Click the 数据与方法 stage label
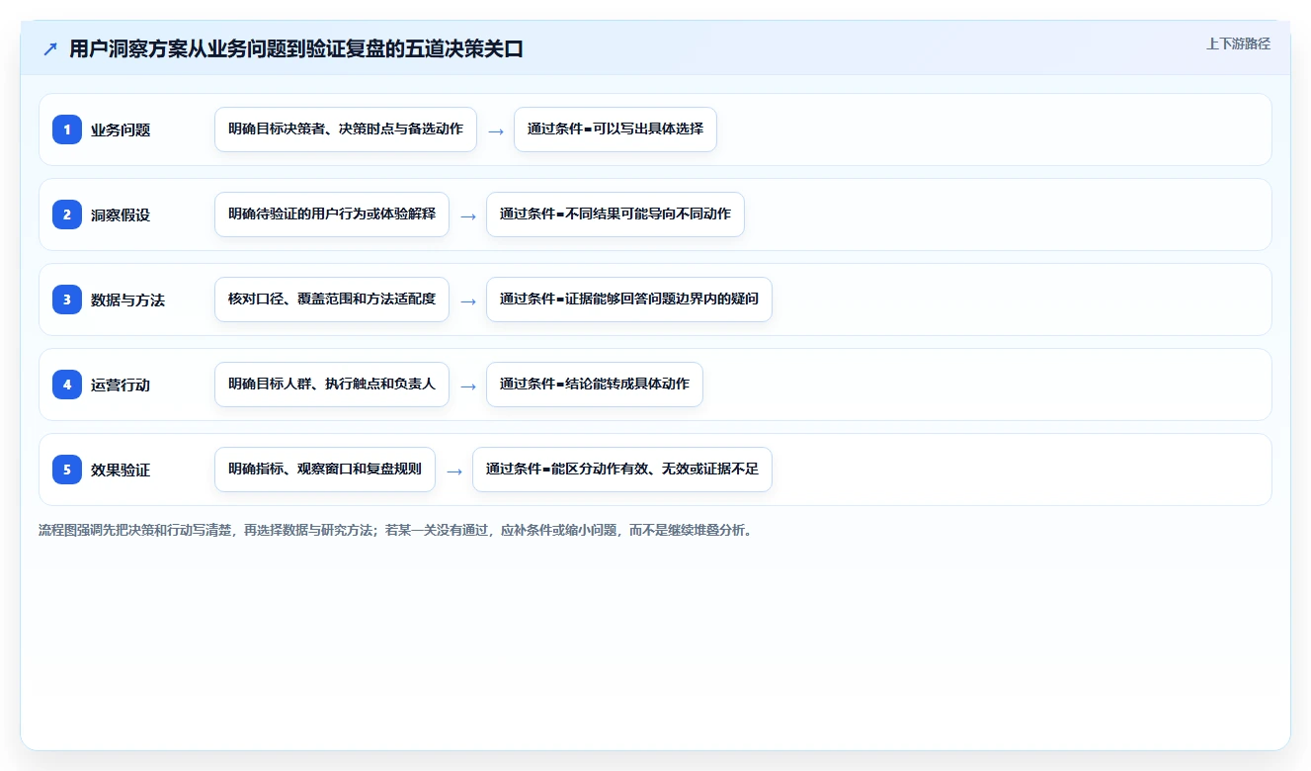The height and width of the screenshot is (771, 1311). pyautogui.click(x=127, y=300)
